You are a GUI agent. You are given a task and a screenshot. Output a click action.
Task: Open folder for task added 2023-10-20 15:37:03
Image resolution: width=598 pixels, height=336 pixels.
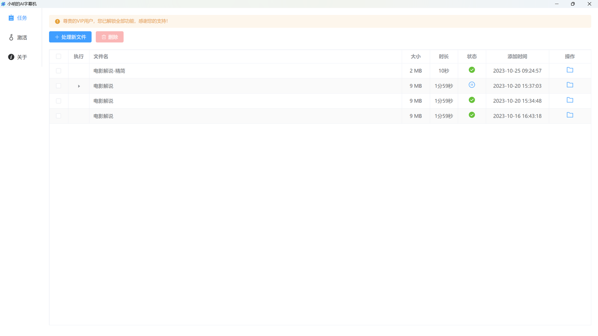coord(570,85)
